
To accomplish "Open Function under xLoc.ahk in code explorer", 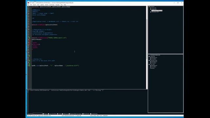I will pyautogui.click(x=154, y=67).
